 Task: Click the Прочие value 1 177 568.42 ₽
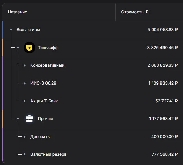[x=164, y=119]
